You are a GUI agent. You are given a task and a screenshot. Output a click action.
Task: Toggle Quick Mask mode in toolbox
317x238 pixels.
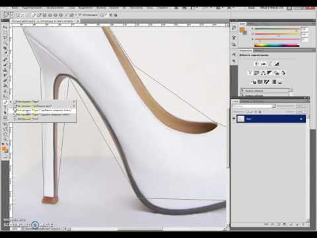[x=5, y=156]
